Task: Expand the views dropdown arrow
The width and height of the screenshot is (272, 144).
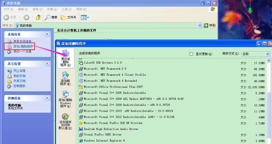Action: click(x=88, y=17)
